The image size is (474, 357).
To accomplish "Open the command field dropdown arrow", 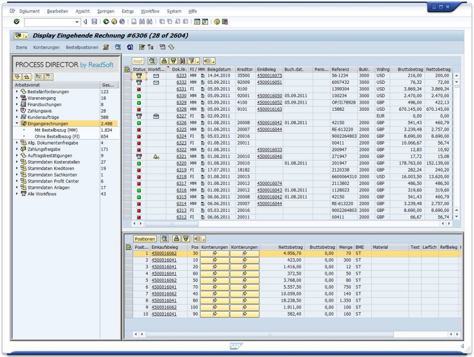I will [77, 22].
